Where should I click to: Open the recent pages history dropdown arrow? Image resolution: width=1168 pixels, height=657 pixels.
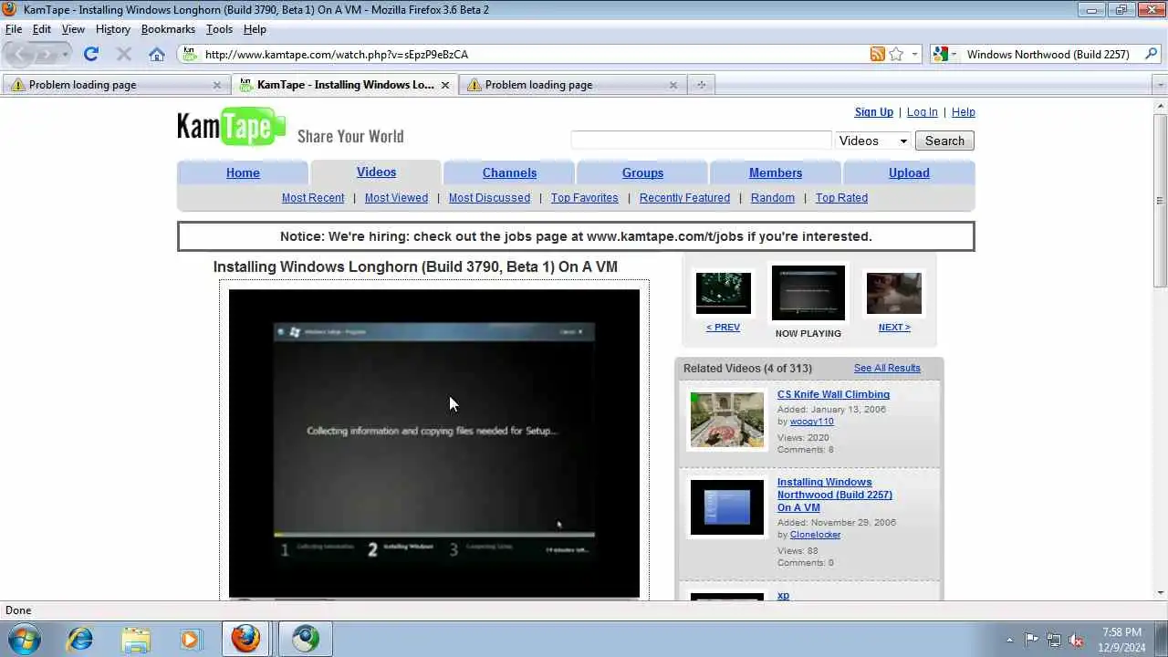coord(65,55)
